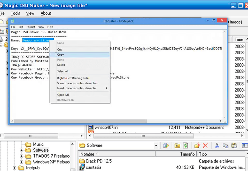Click Notepad scroll left arrow
Image resolution: width=248 pixels, height=171 pixels.
pos(12,121)
